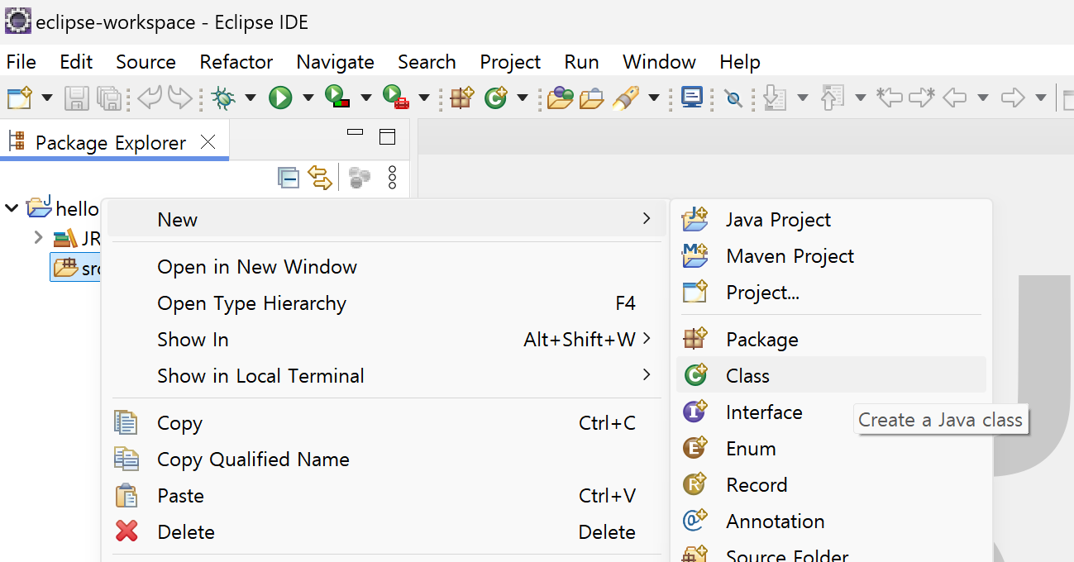
Task: Select the src folder in tree
Action: pyautogui.click(x=75, y=269)
